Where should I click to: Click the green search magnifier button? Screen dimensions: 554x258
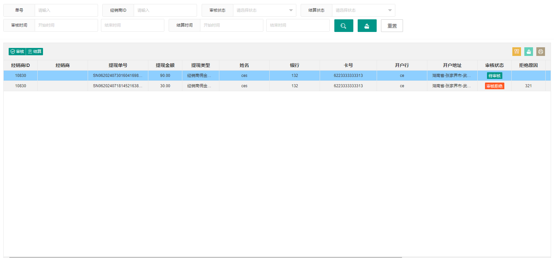pyautogui.click(x=344, y=26)
